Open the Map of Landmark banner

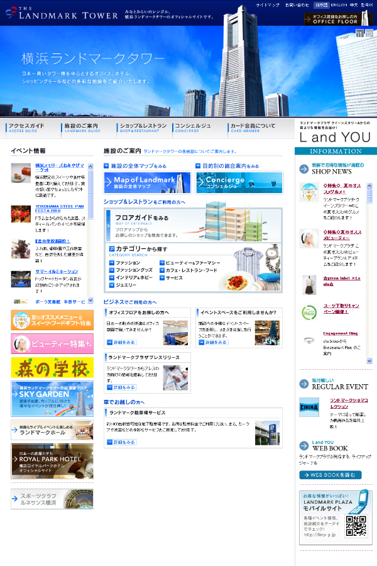pyautogui.click(x=147, y=183)
